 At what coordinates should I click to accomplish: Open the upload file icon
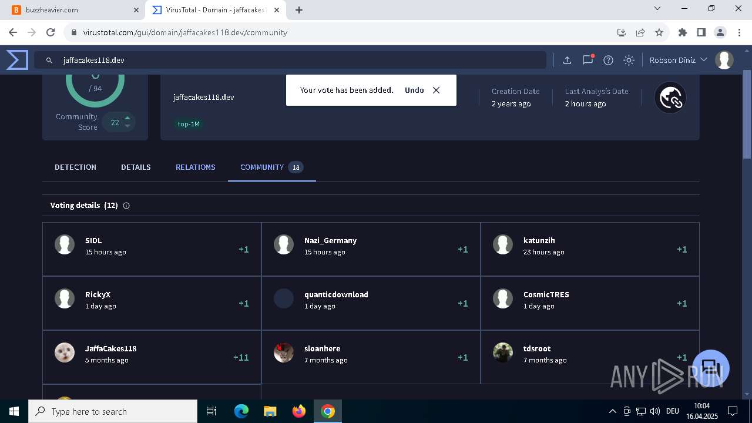tap(567, 60)
